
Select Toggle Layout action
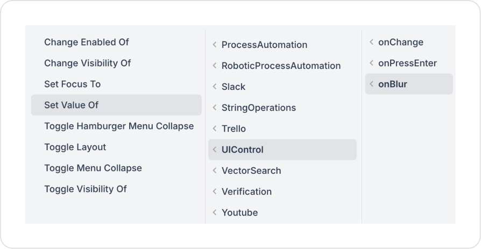pyautogui.click(x=75, y=147)
